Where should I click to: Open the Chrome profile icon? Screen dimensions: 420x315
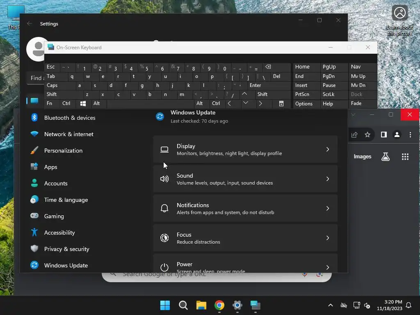pos(397,135)
